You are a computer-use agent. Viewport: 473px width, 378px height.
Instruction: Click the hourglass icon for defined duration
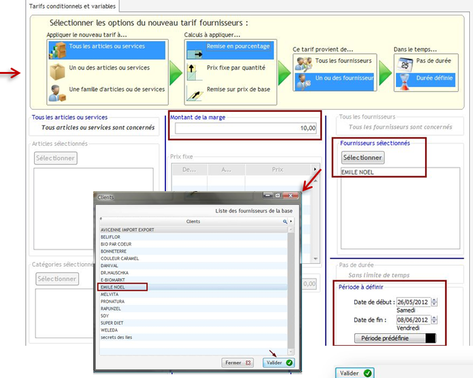tap(405, 82)
